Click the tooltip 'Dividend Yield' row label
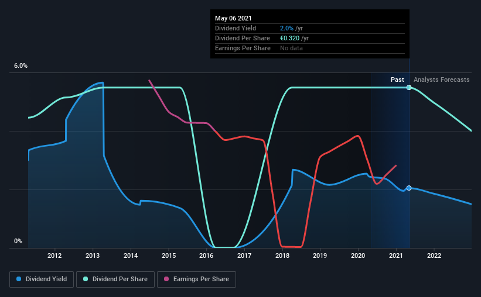481x297 pixels. point(236,28)
